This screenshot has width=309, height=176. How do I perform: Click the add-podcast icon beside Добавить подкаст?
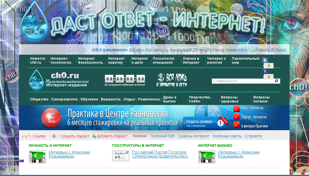[94, 136]
